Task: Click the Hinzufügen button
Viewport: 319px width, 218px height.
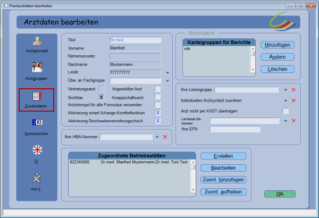Action: pyautogui.click(x=278, y=45)
